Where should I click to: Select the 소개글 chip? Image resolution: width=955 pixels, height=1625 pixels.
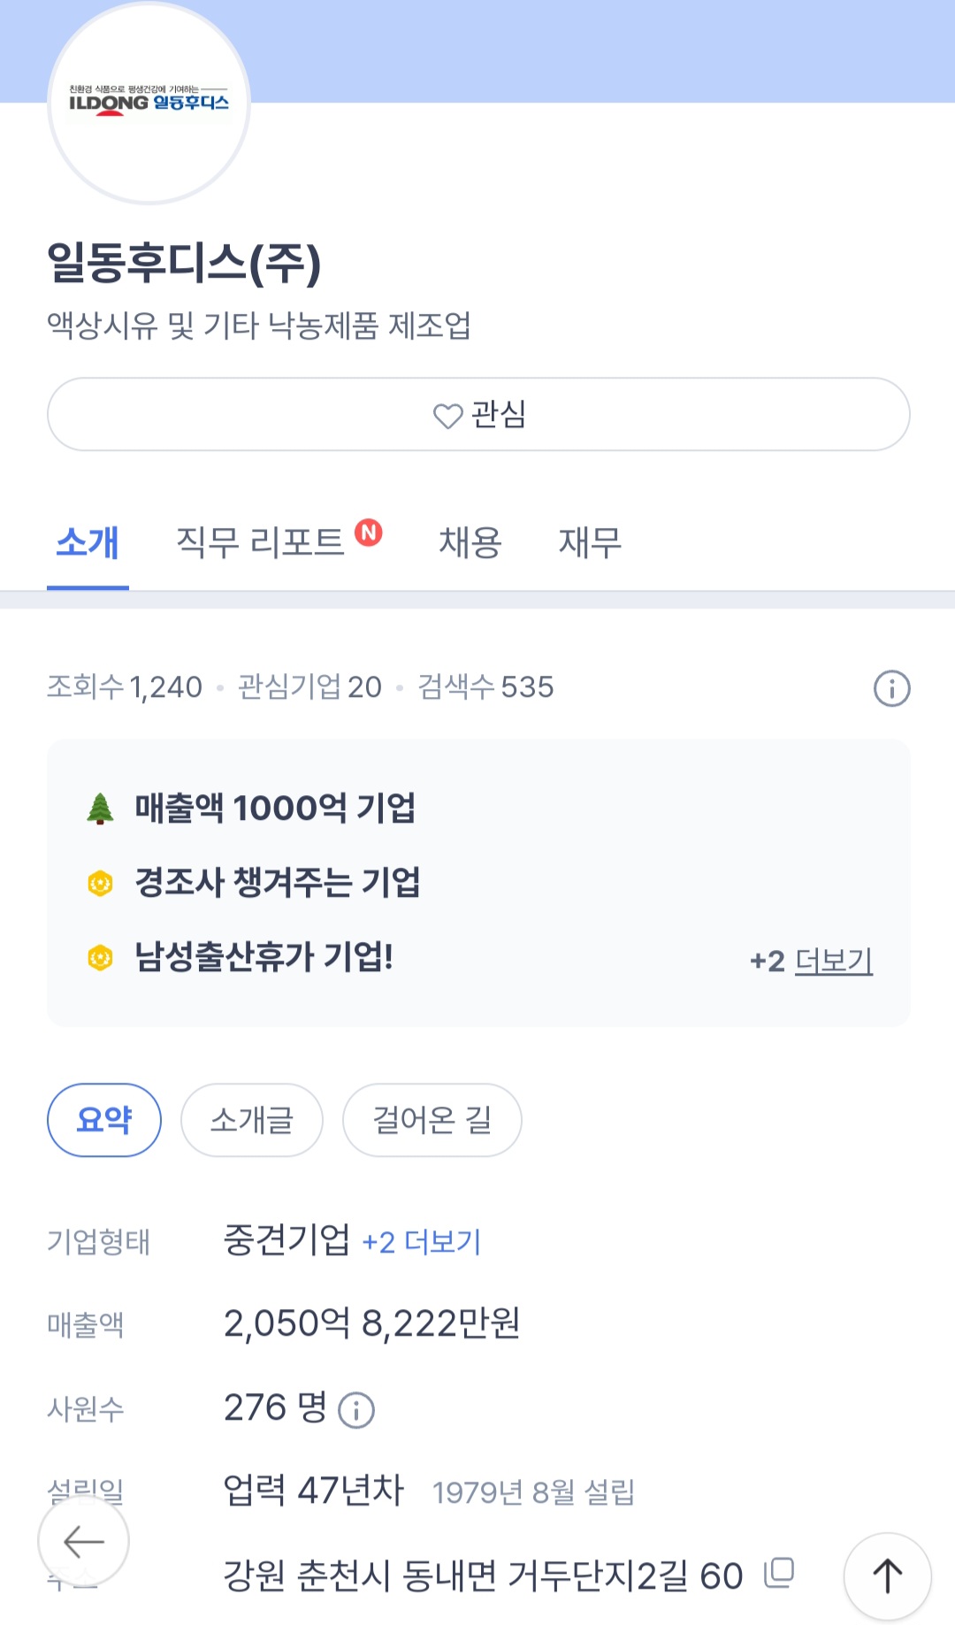[252, 1120]
